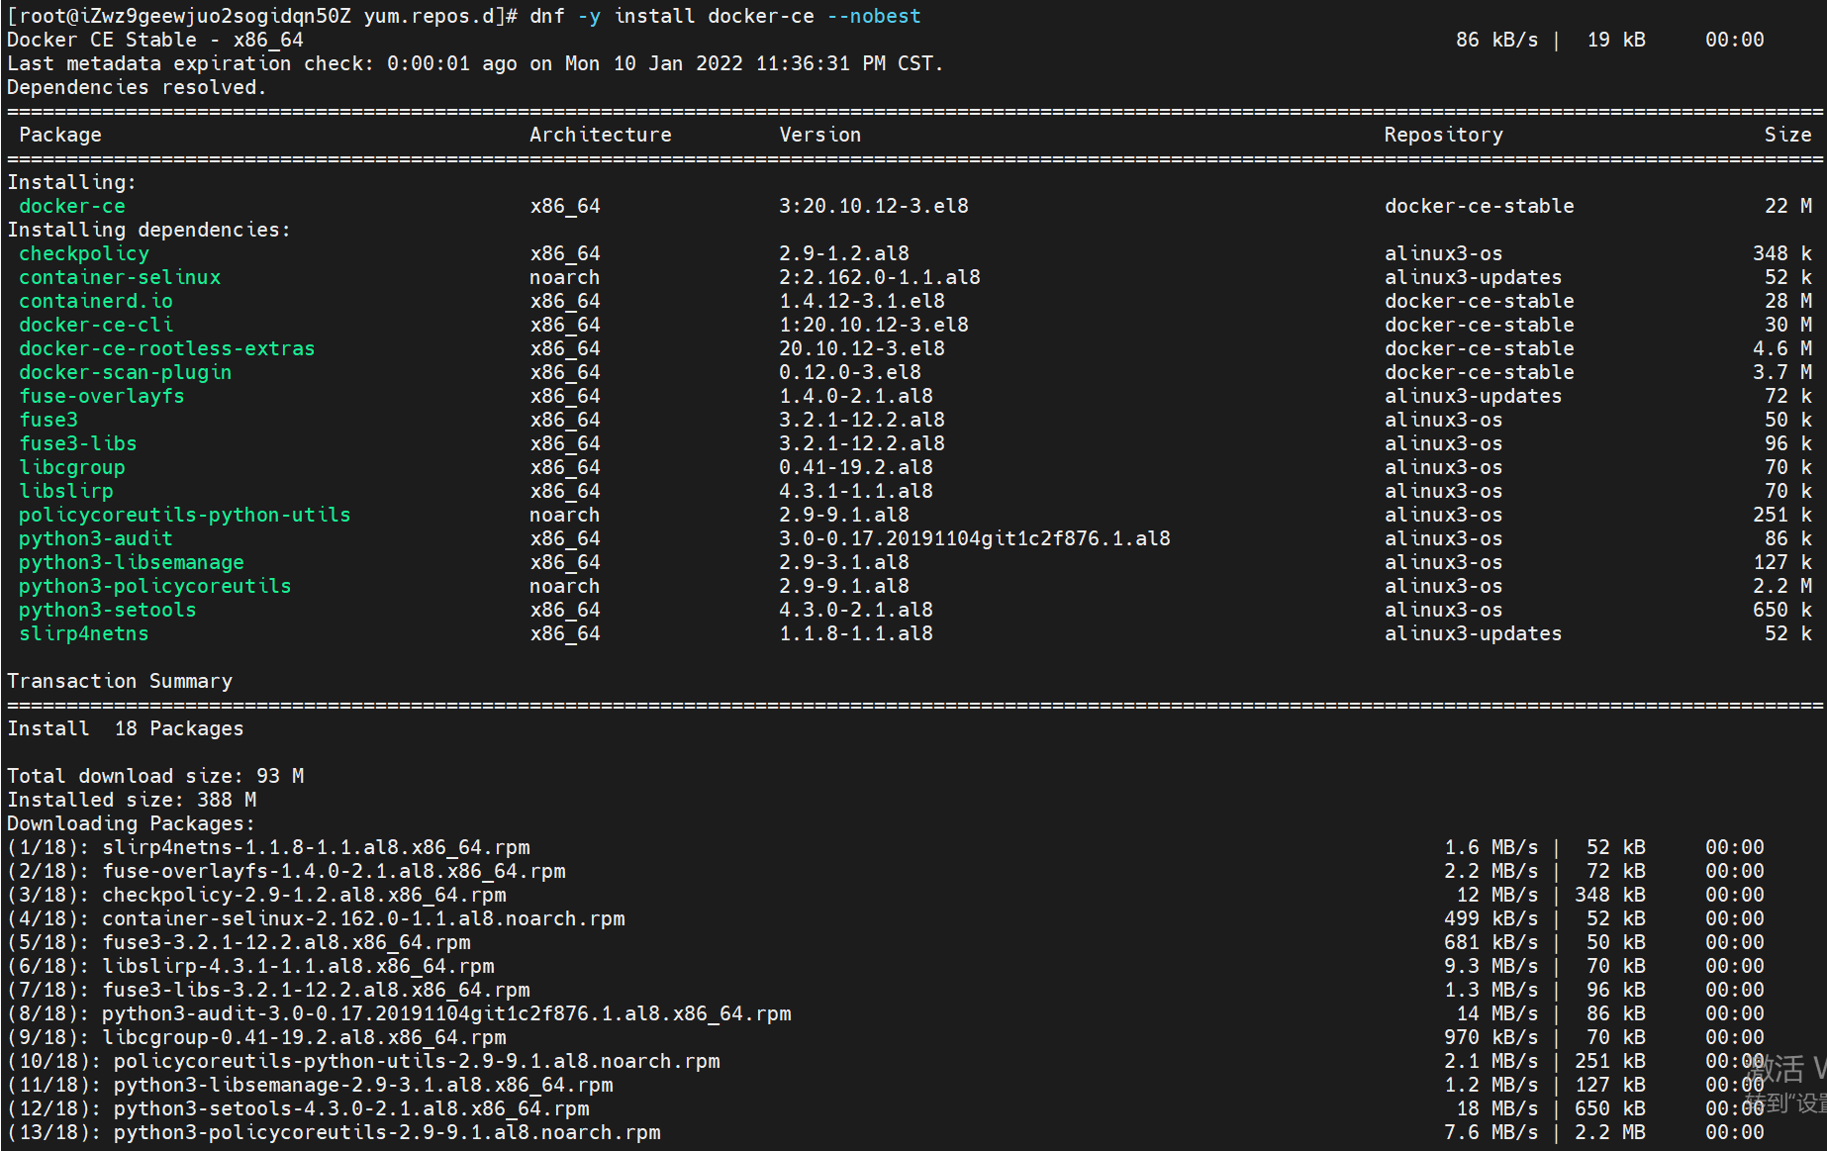This screenshot has height=1151, width=1827.
Task: Click the version 3:20.10.12-3.el8
Action: coord(874,206)
